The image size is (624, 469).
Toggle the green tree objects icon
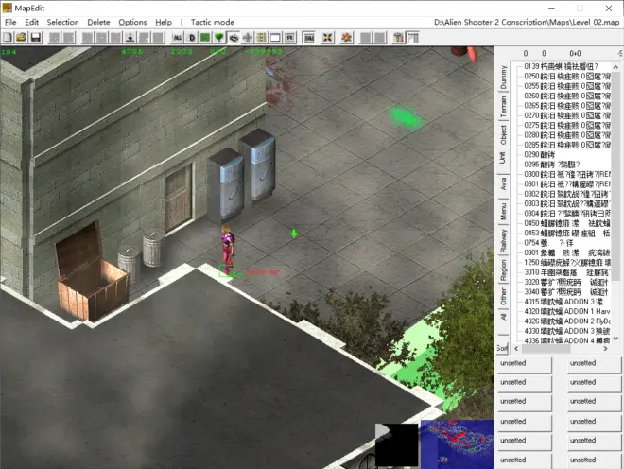pyautogui.click(x=219, y=38)
